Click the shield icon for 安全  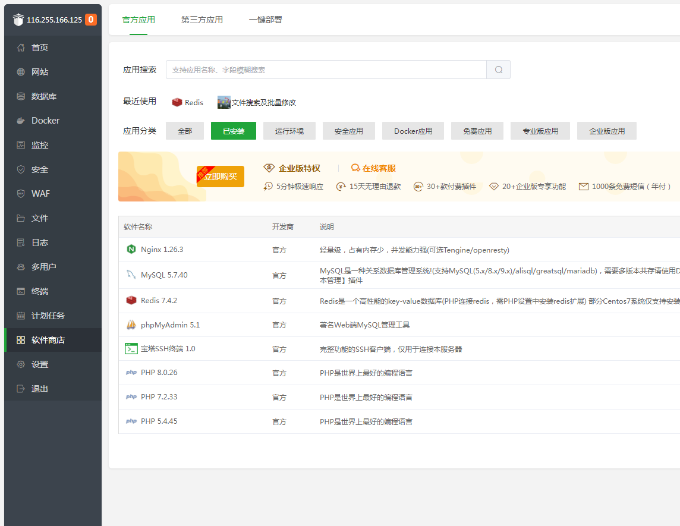click(x=20, y=169)
